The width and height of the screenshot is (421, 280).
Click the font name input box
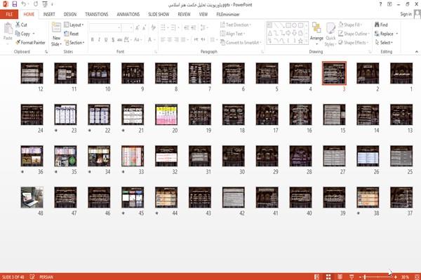105,27
